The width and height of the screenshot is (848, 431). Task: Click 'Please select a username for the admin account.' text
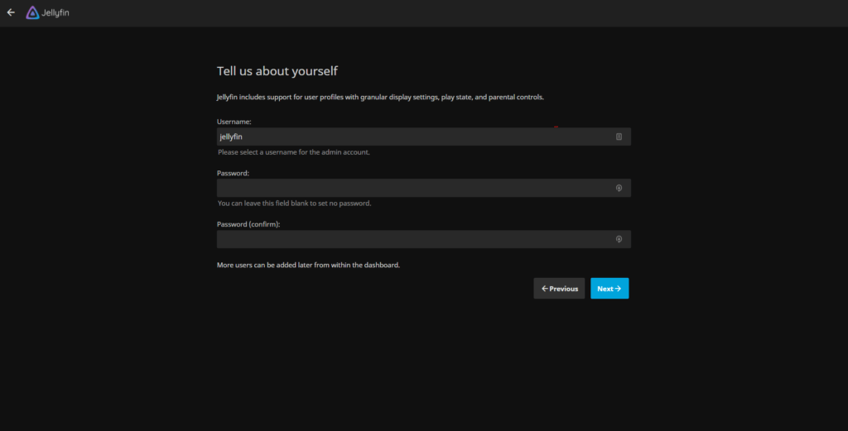294,152
